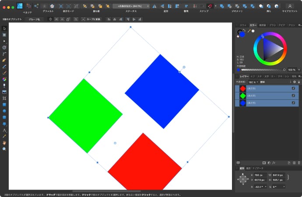Click the X position input field
The height and width of the screenshot is (197, 302).
coord(258,175)
